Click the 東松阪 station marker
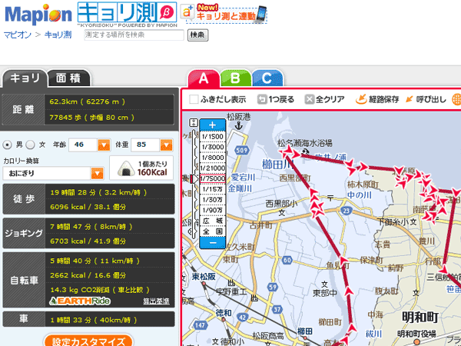 click(x=204, y=283)
